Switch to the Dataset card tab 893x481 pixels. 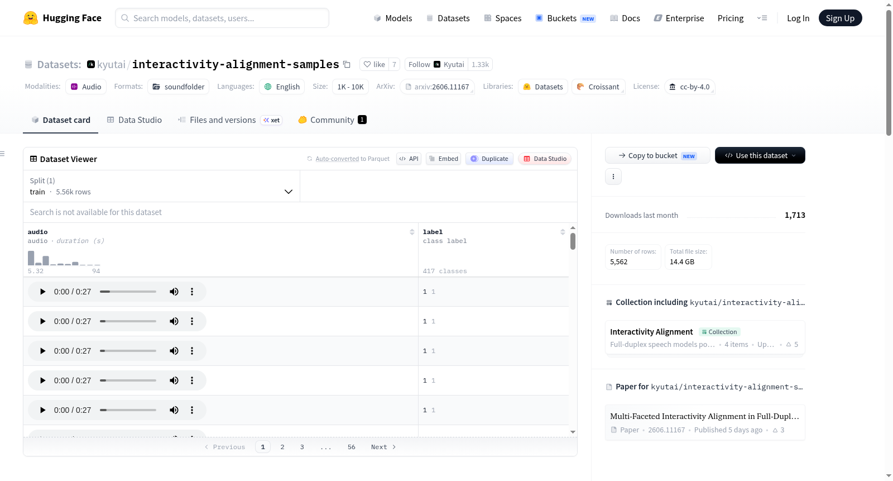click(x=60, y=120)
